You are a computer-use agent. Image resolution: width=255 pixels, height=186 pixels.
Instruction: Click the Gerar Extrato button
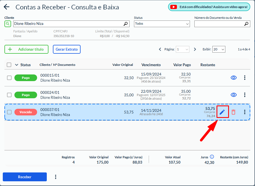coord(66,49)
